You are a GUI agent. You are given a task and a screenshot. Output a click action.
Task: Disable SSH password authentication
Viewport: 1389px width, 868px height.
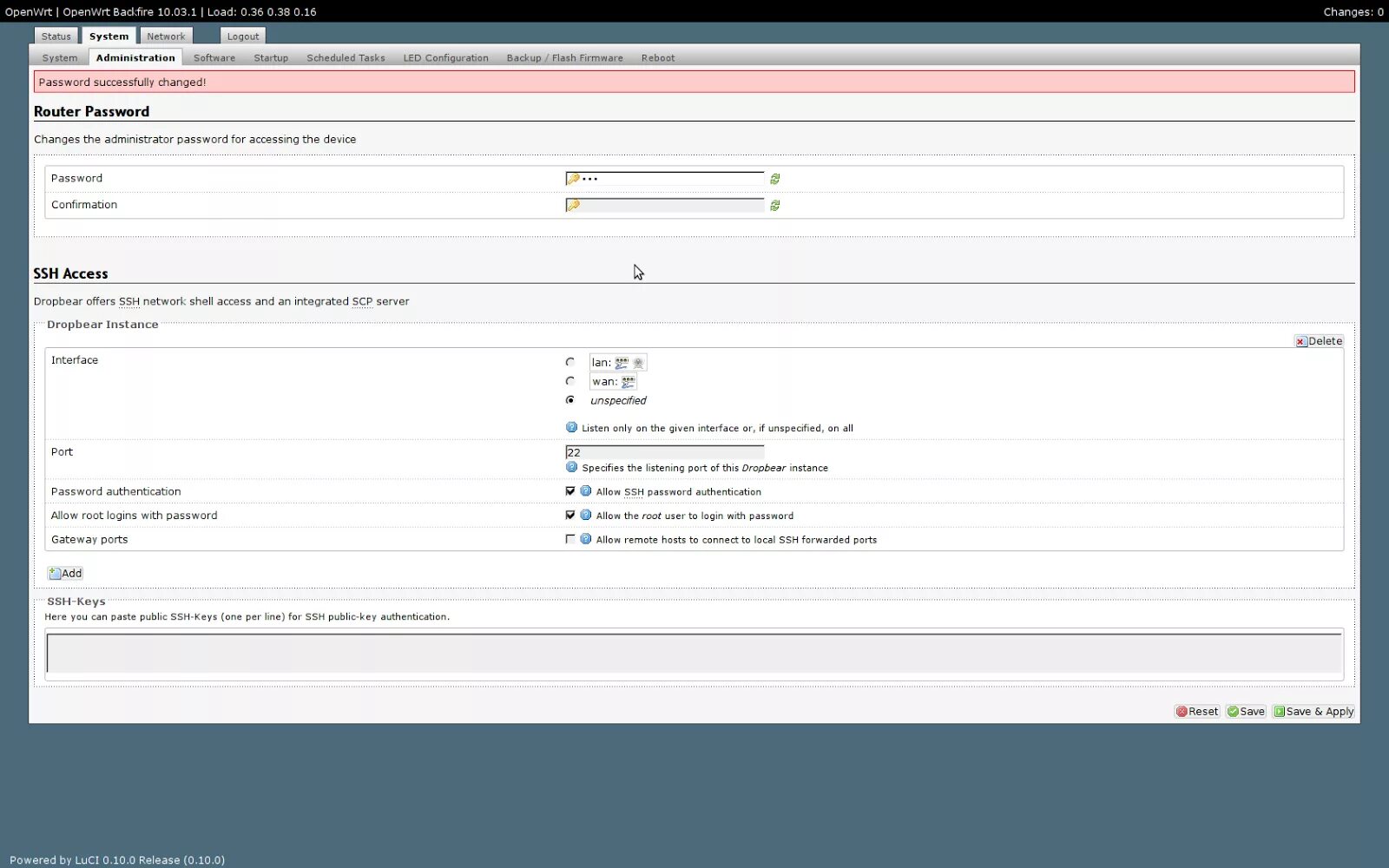point(570,490)
